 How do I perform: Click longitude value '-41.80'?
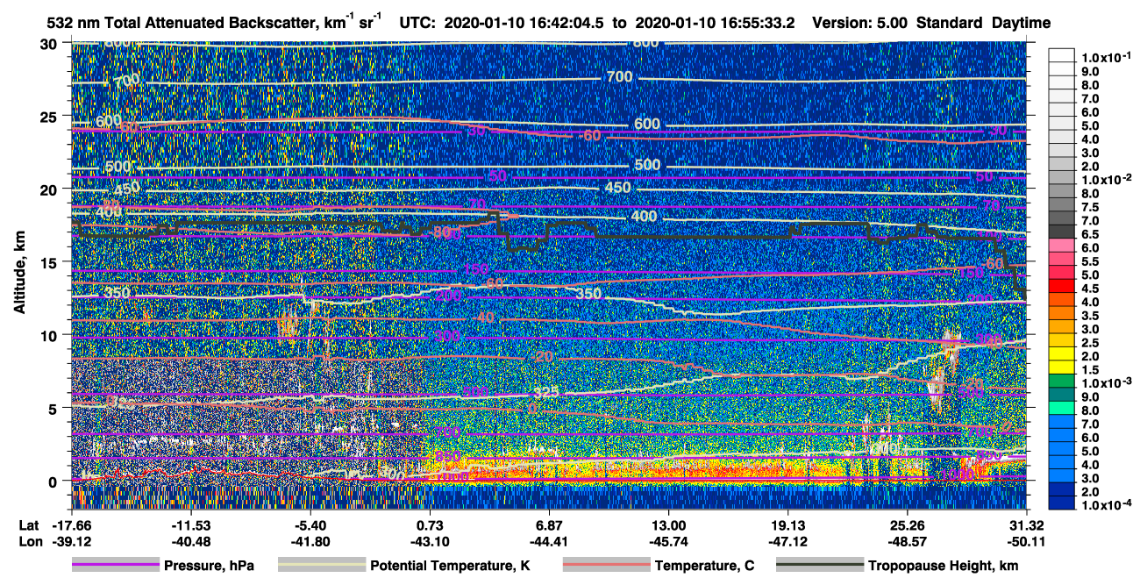click(310, 541)
